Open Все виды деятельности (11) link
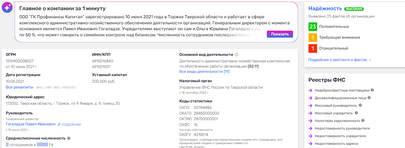 click(x=204, y=71)
